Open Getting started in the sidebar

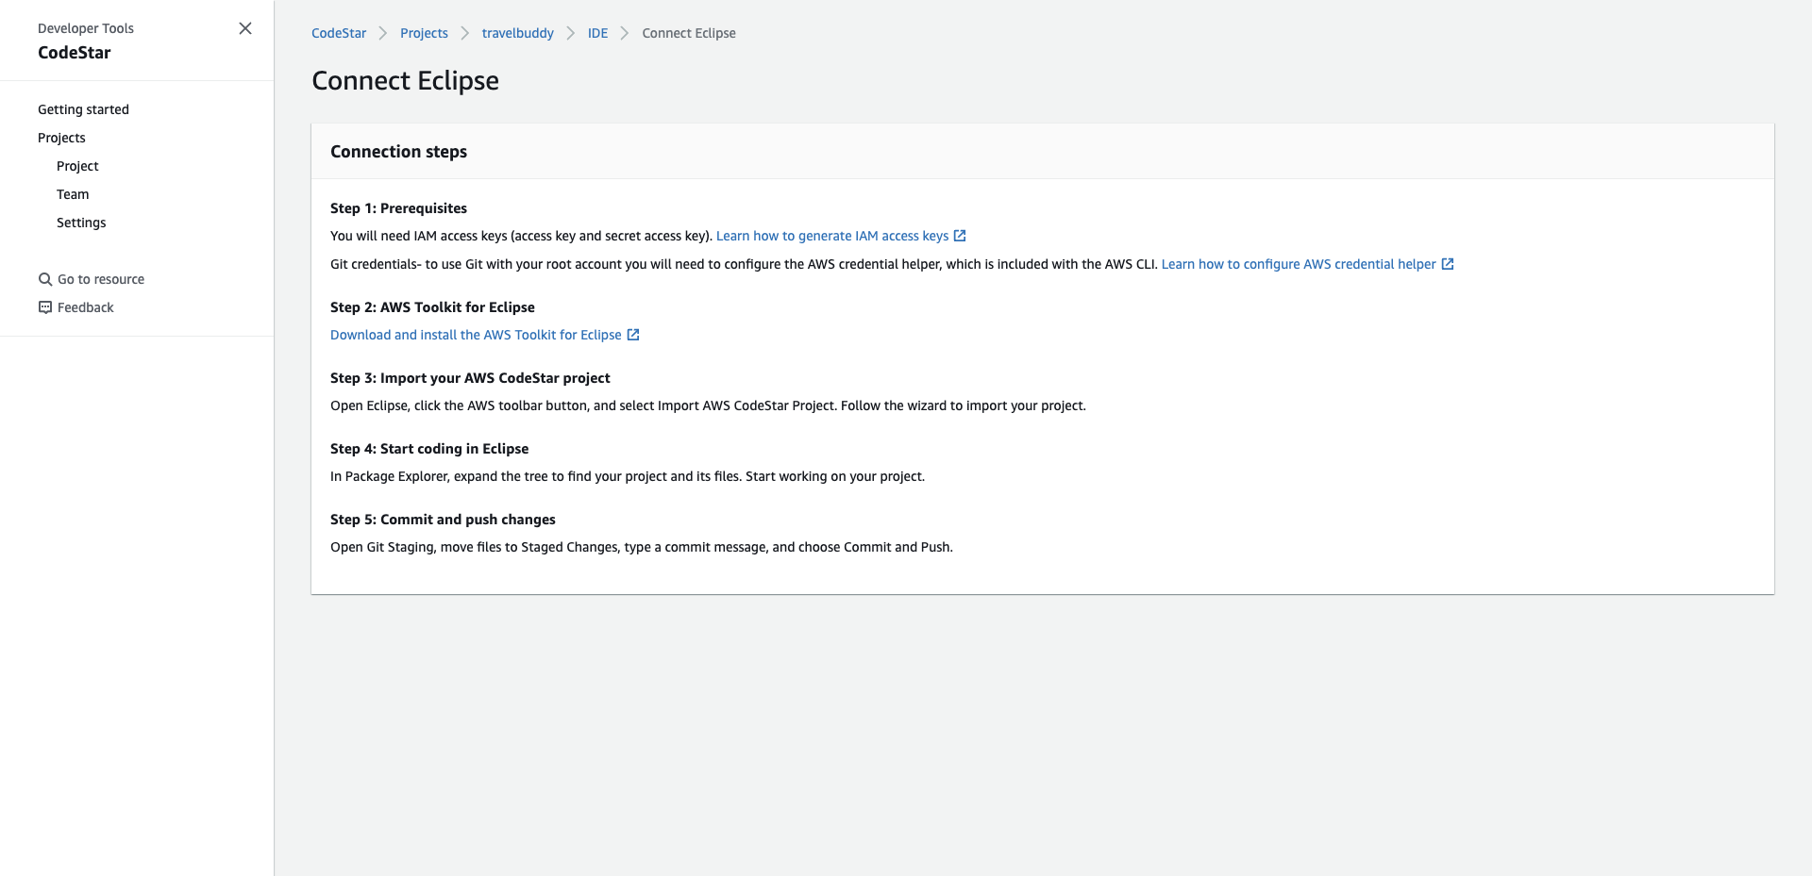pyautogui.click(x=83, y=109)
